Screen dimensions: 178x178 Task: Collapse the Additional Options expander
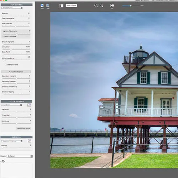[x=16, y=72]
